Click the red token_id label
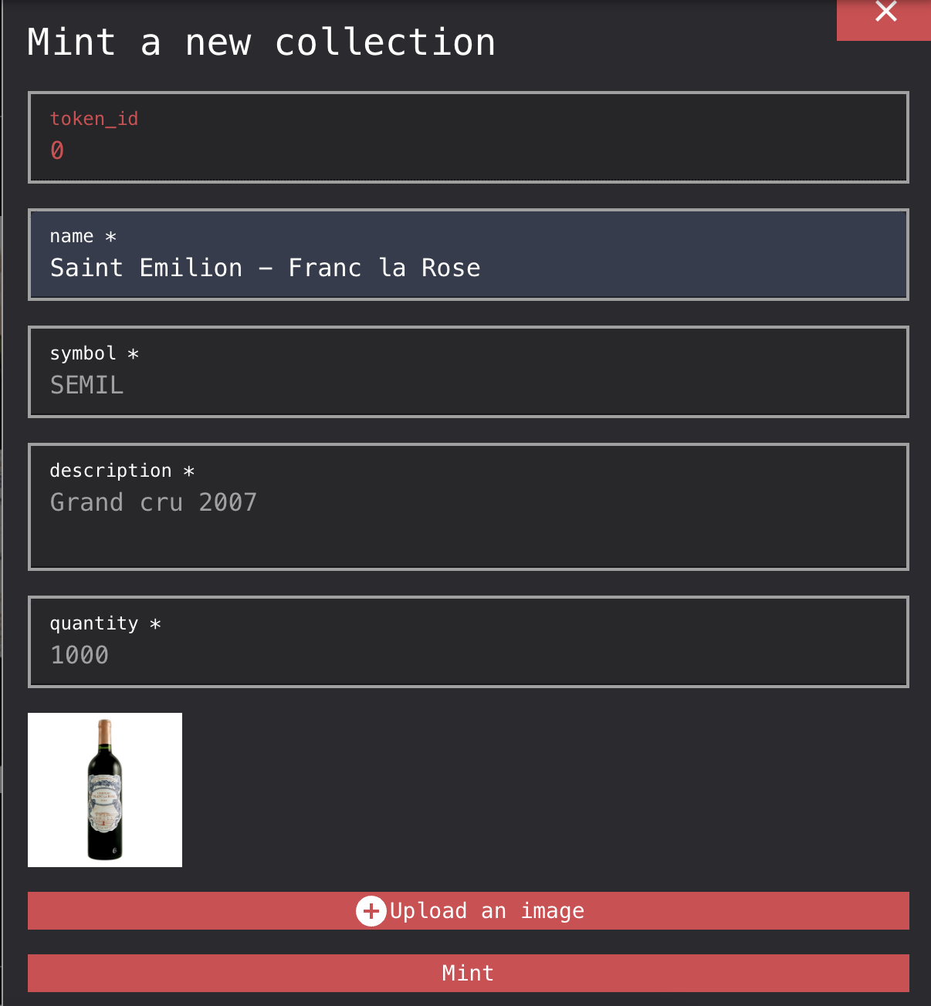Viewport: 931px width, 1006px height. [93, 119]
